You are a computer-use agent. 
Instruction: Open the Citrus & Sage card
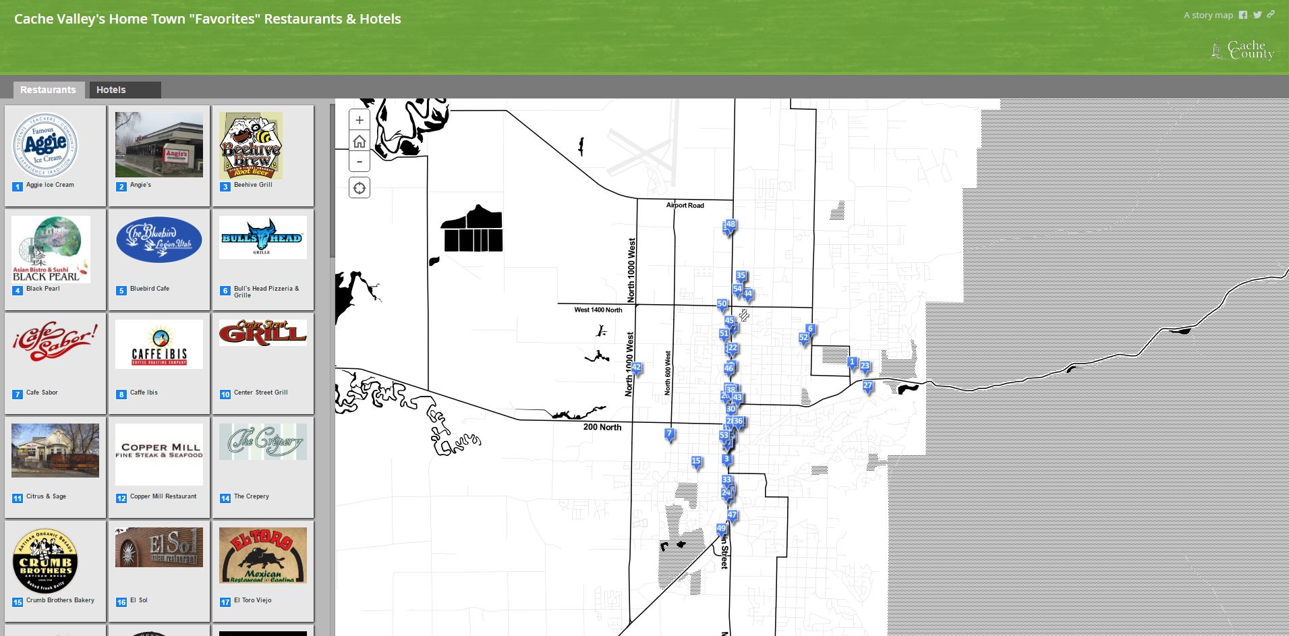pos(55,467)
